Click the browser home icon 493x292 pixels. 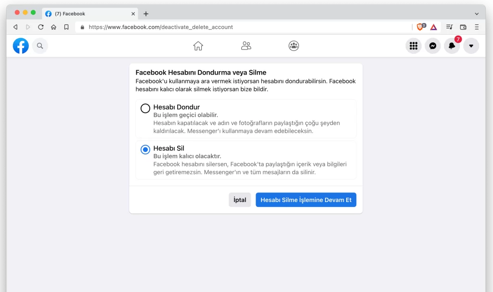click(53, 27)
